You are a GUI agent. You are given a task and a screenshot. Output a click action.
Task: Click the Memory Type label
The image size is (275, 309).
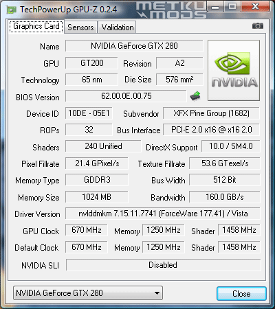coord(37,181)
